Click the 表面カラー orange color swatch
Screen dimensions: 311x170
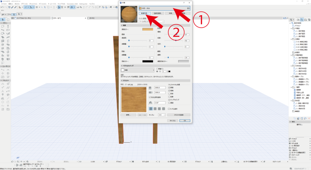[x=148, y=29]
